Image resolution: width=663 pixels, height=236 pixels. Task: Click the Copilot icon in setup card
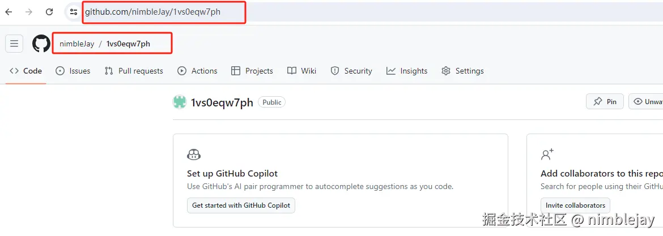[x=194, y=155]
